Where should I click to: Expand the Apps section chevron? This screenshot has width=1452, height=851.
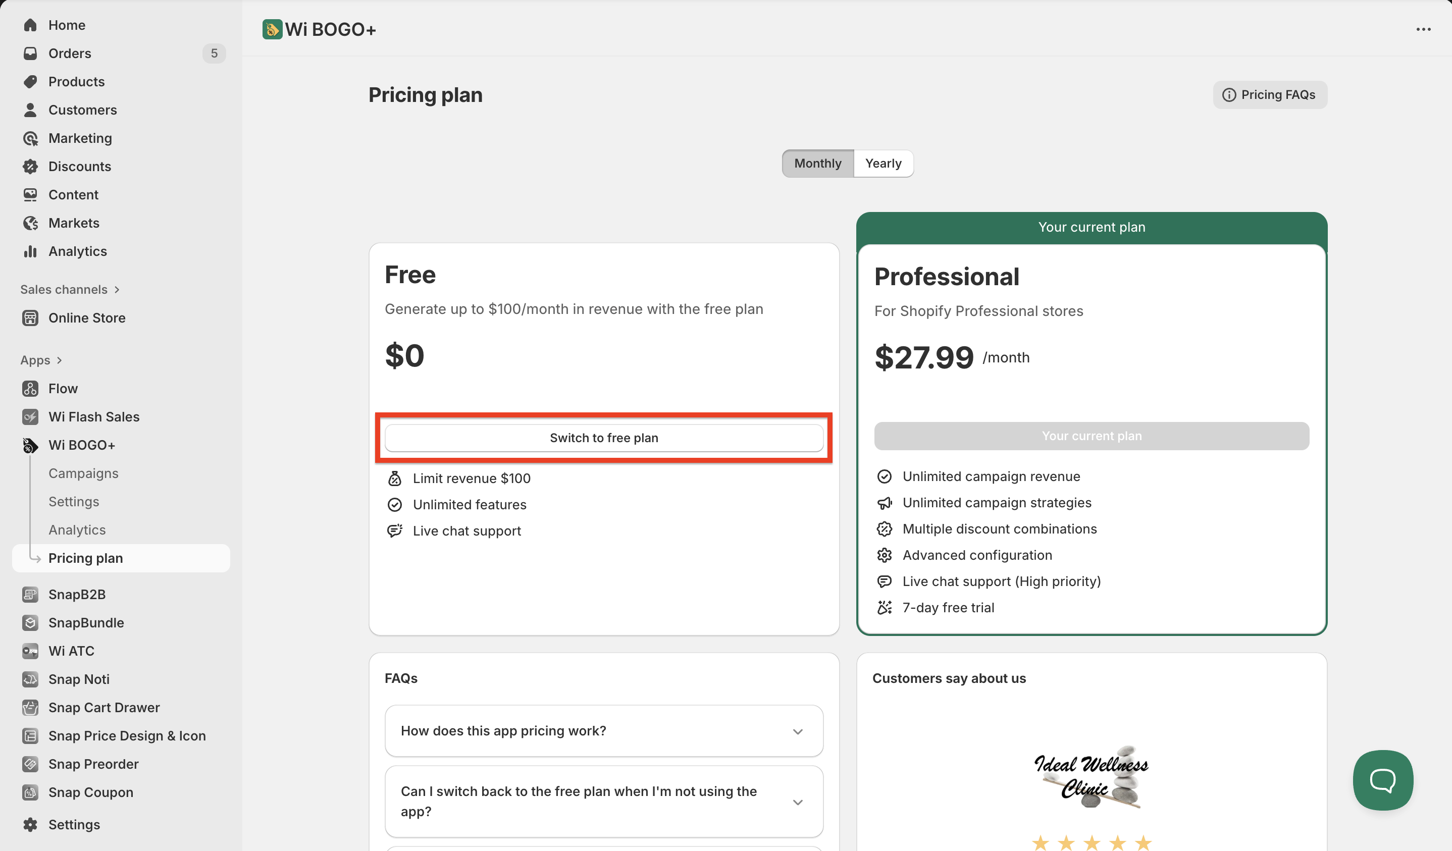click(60, 360)
